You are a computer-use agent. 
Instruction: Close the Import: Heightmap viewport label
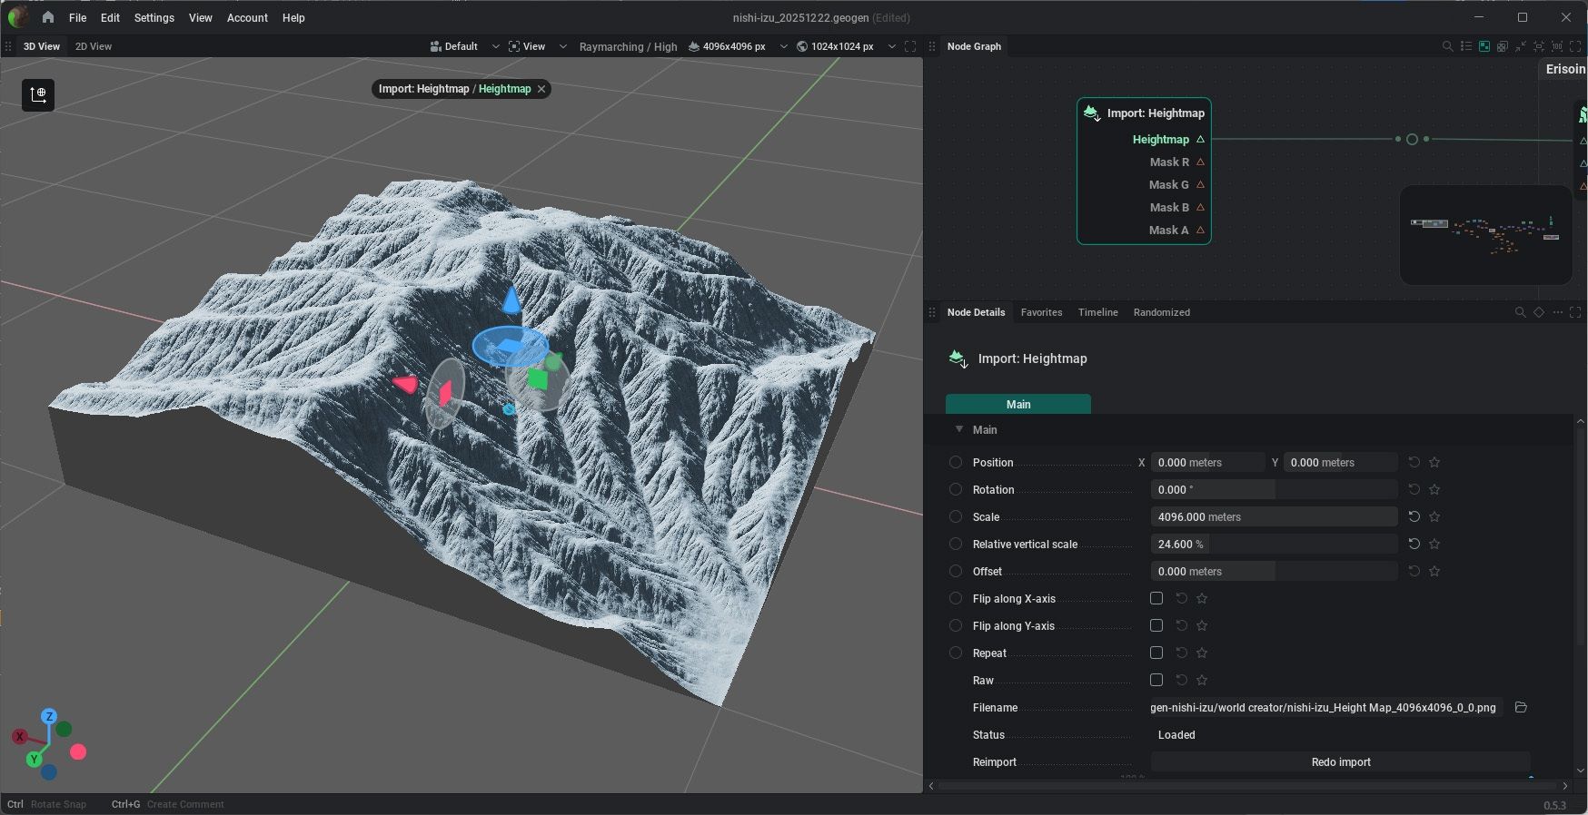pyautogui.click(x=541, y=89)
